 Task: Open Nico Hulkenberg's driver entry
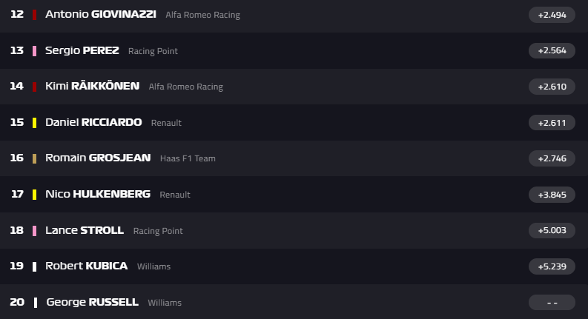click(x=98, y=194)
